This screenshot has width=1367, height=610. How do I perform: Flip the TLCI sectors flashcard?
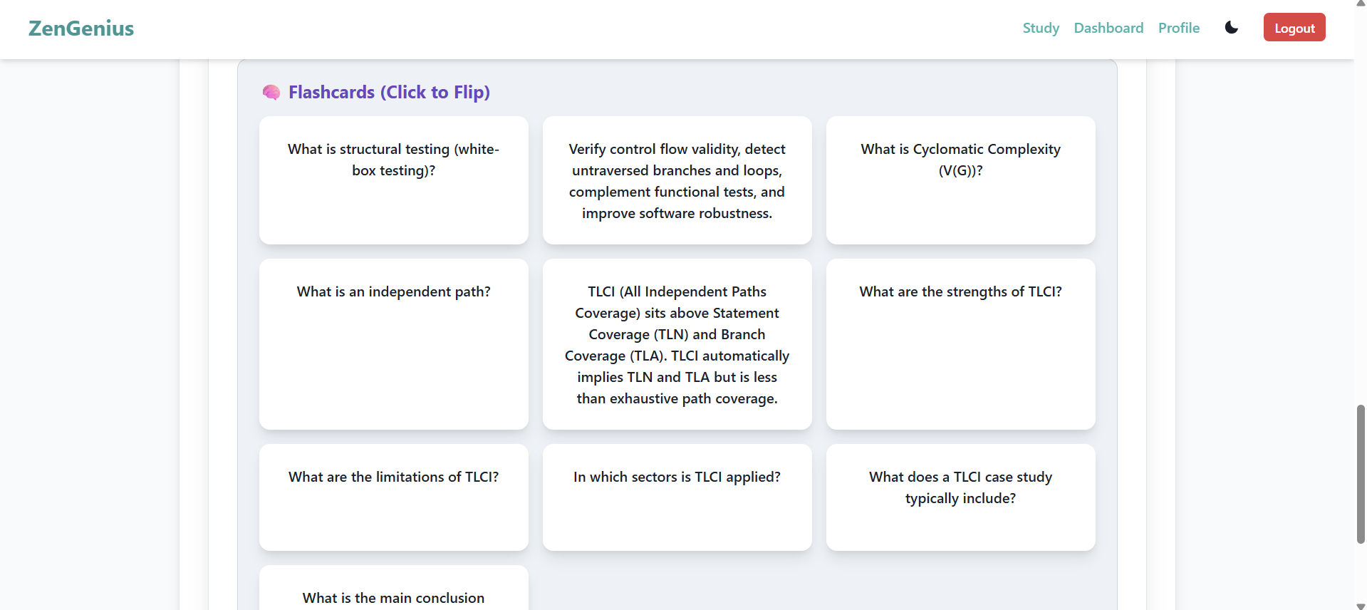click(677, 497)
